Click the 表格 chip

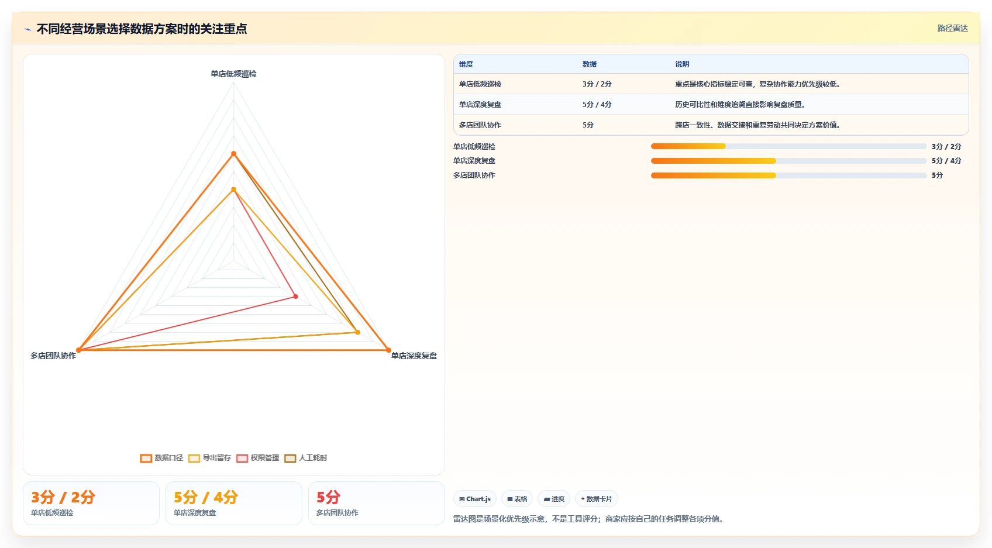click(517, 499)
